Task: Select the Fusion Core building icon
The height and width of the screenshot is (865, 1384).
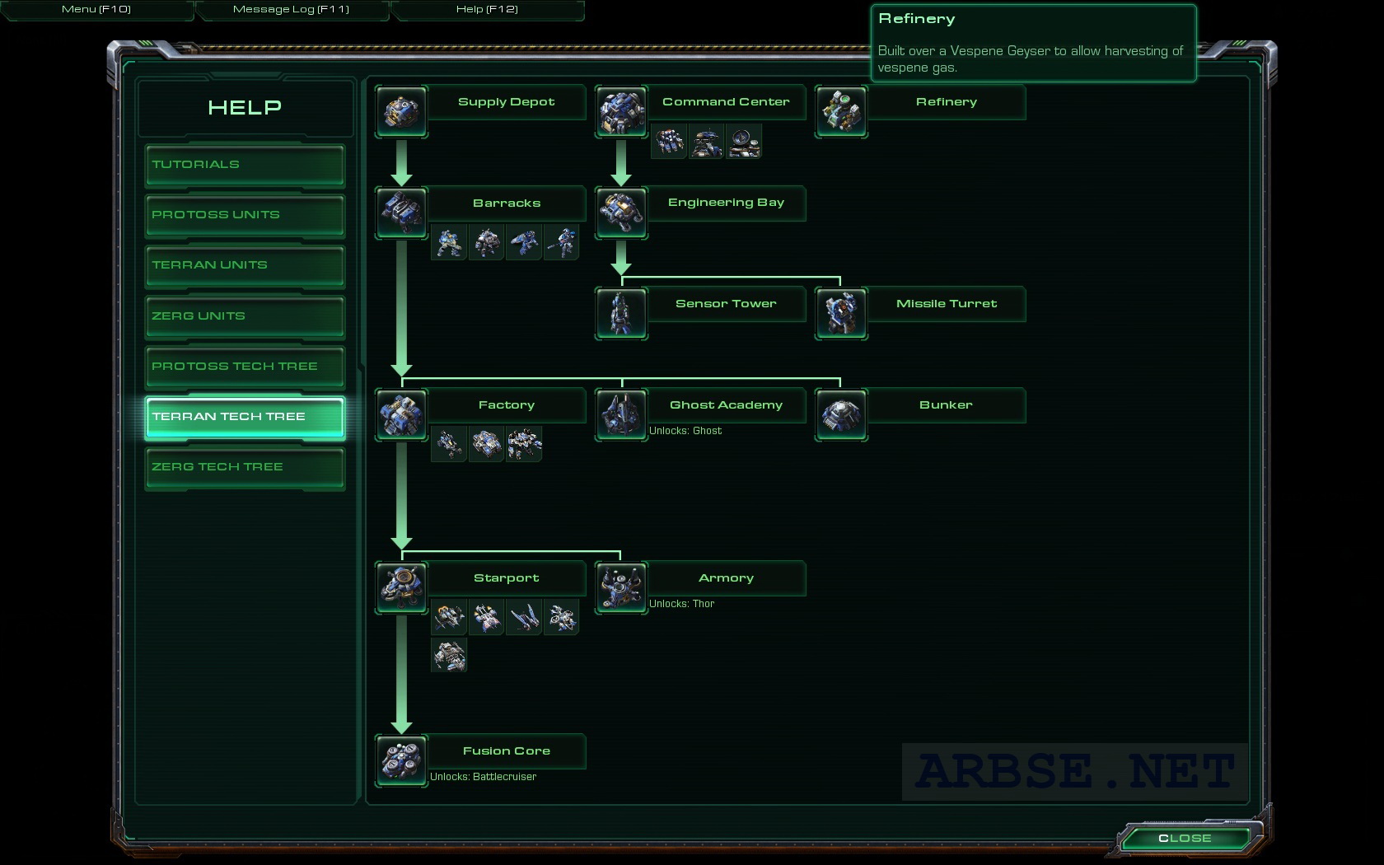Action: click(x=401, y=760)
